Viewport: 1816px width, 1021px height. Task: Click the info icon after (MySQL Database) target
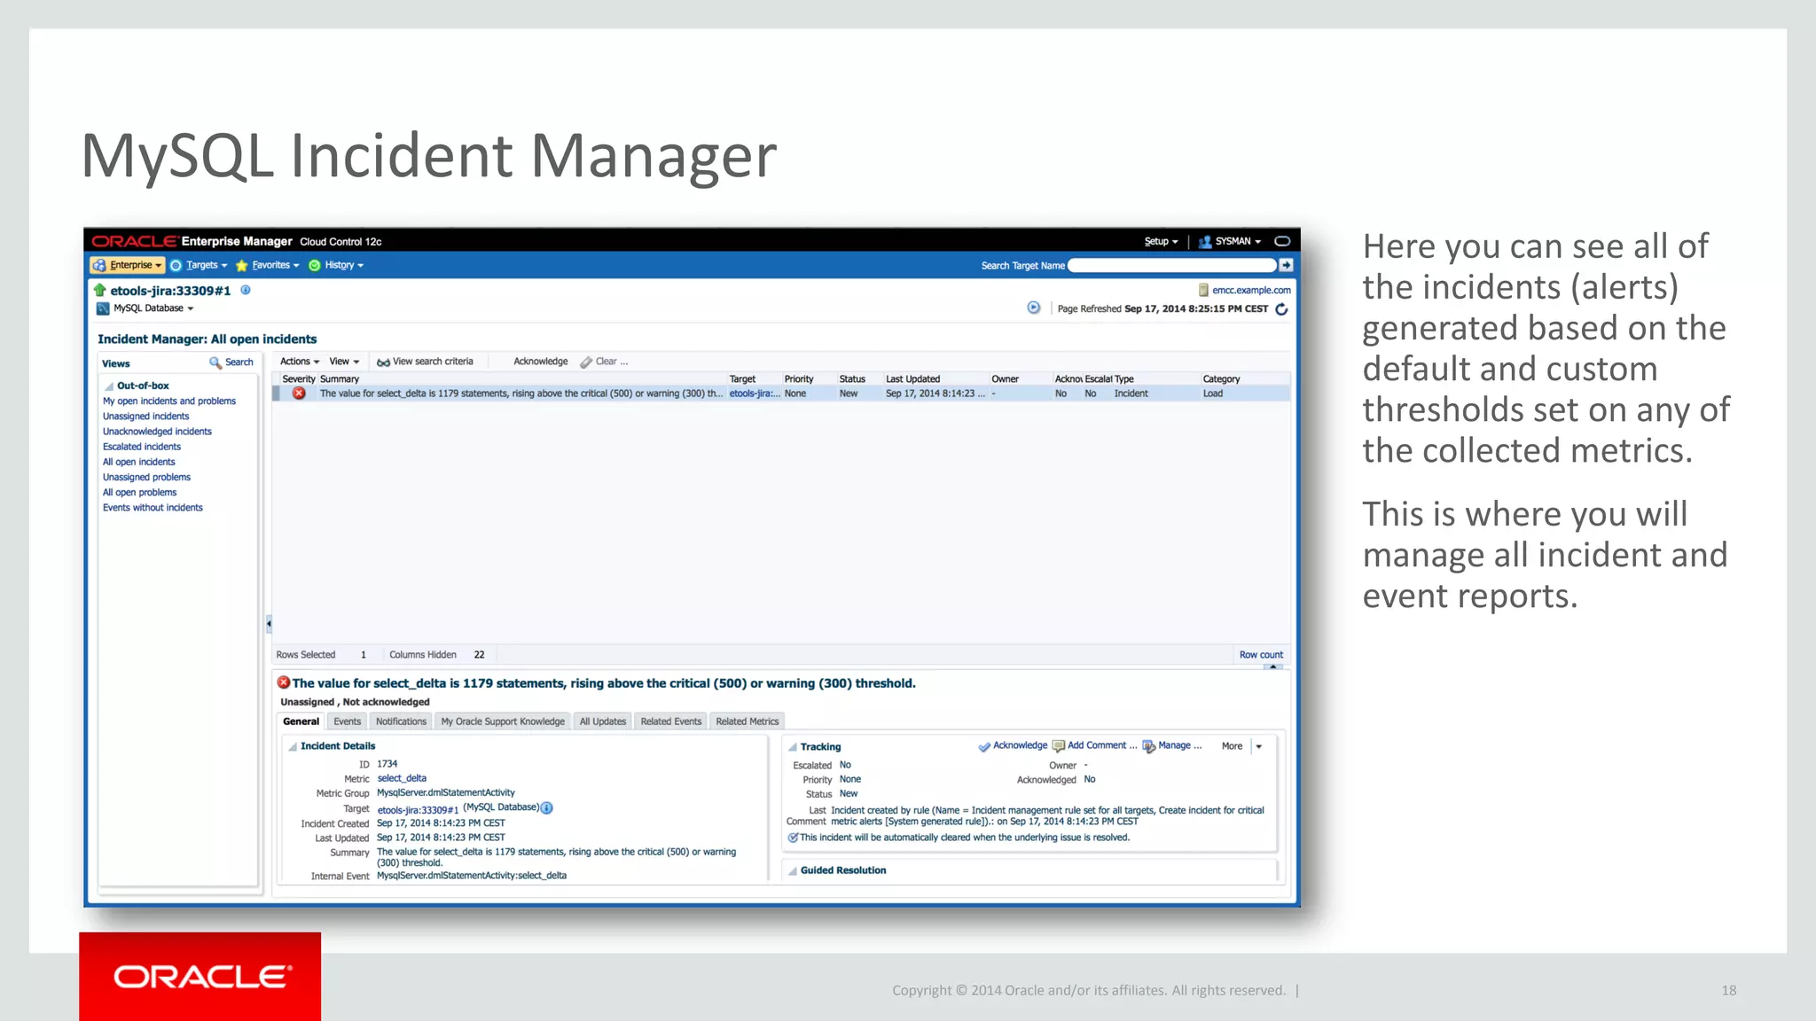[x=547, y=807]
